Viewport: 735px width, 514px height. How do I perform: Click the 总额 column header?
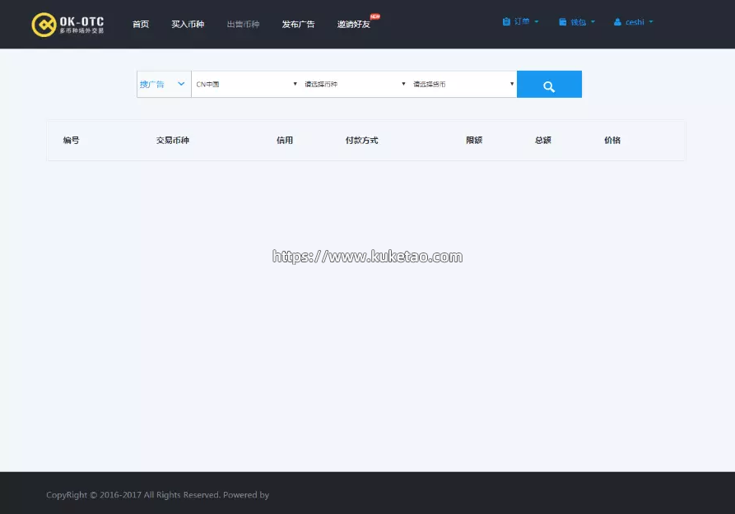point(542,140)
